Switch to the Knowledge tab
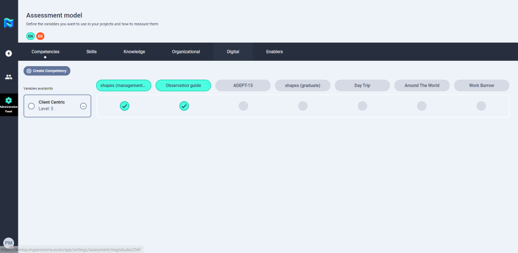The image size is (518, 253). pyautogui.click(x=134, y=52)
